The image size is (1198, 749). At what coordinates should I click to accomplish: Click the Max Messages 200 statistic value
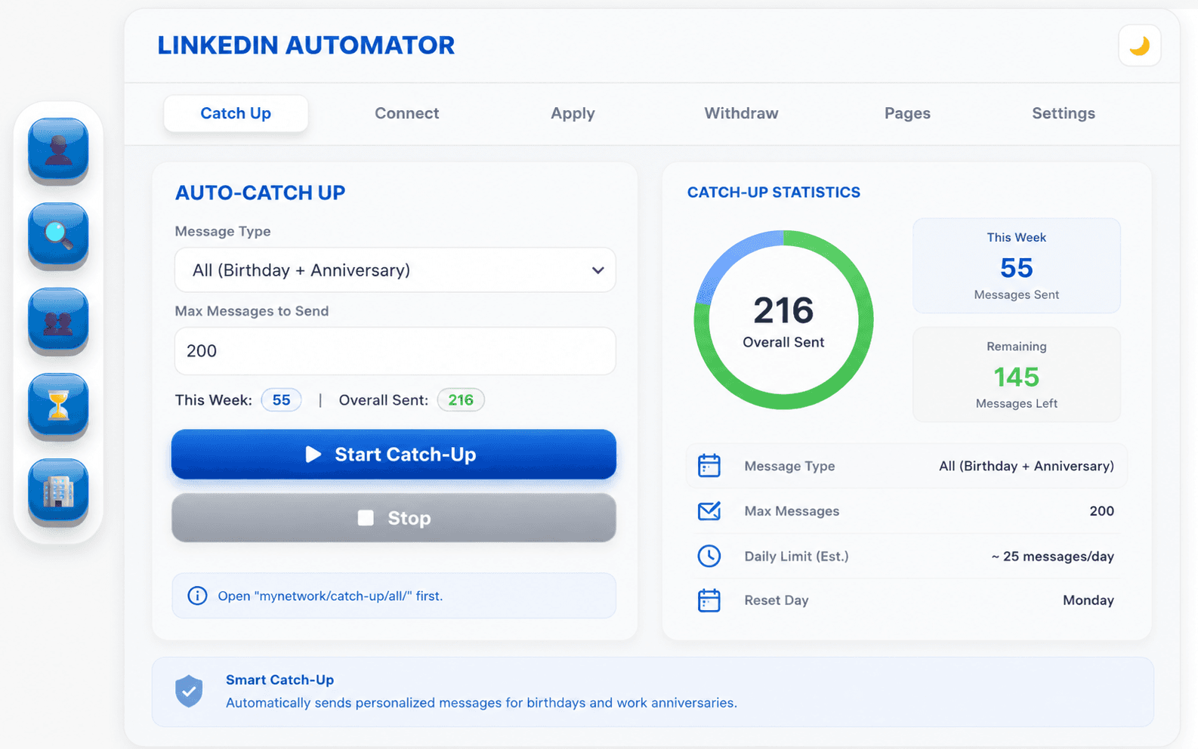pos(1101,511)
